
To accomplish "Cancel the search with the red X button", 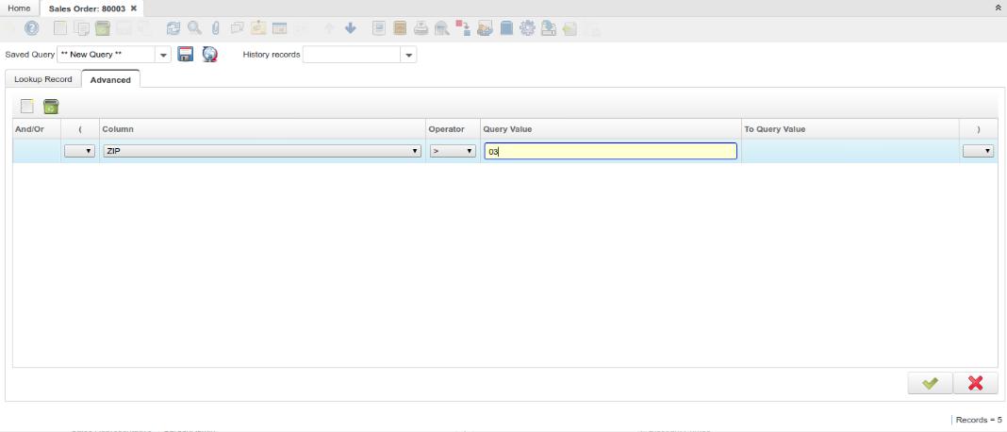I will (975, 382).
